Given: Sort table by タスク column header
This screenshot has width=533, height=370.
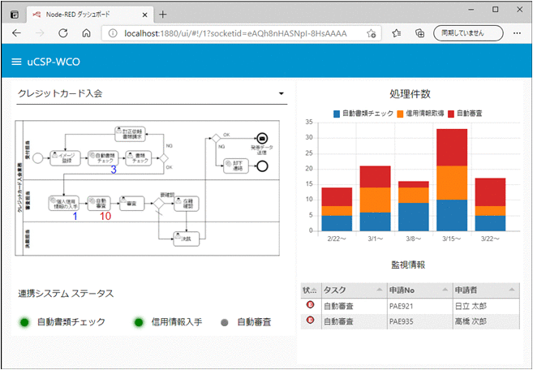Looking at the screenshot, I should (354, 290).
